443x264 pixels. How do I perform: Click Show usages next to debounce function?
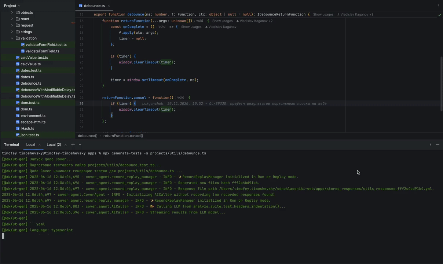[x=323, y=15]
